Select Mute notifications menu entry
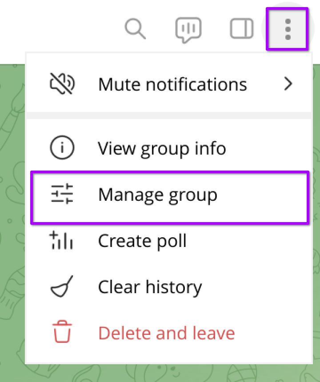This screenshot has width=320, height=382. click(x=172, y=84)
